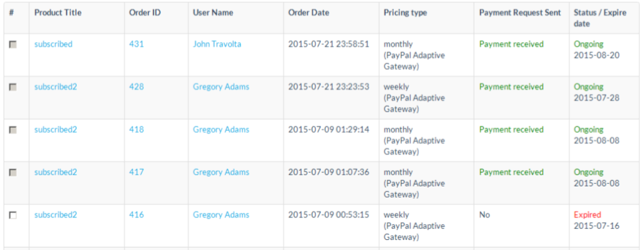Click order ID 431 link
Image resolution: width=643 pixels, height=250 pixels.
136,44
